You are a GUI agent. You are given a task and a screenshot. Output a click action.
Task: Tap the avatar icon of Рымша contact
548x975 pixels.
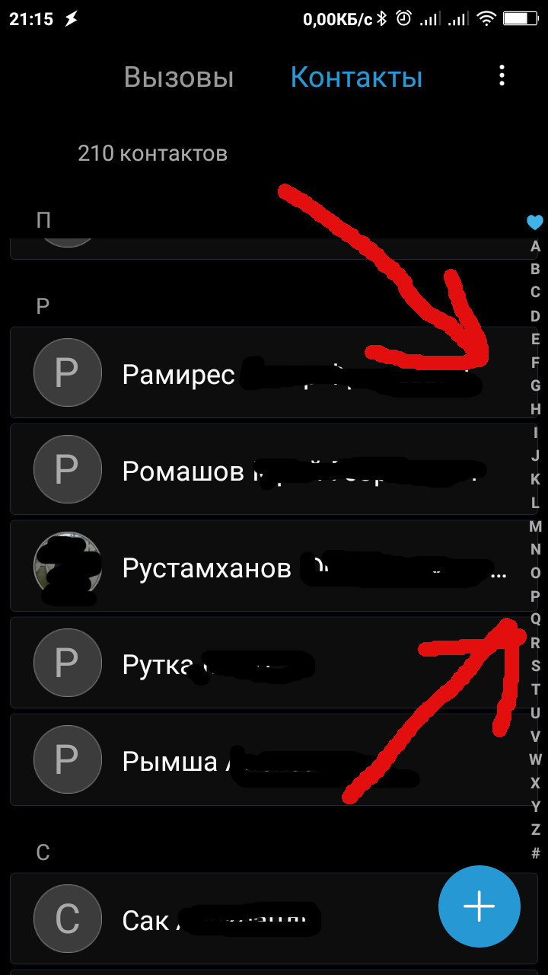click(67, 759)
